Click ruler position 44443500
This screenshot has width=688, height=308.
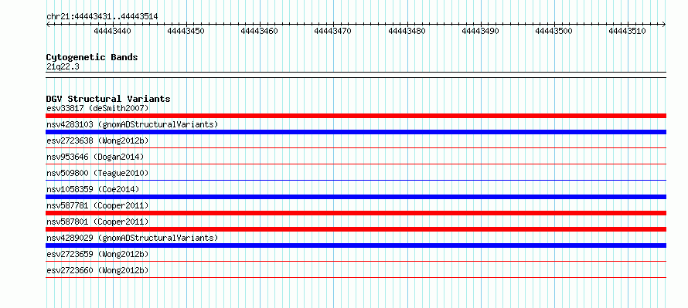coord(553,31)
